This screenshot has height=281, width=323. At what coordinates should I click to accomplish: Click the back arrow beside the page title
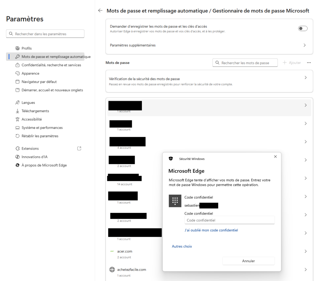click(x=100, y=10)
